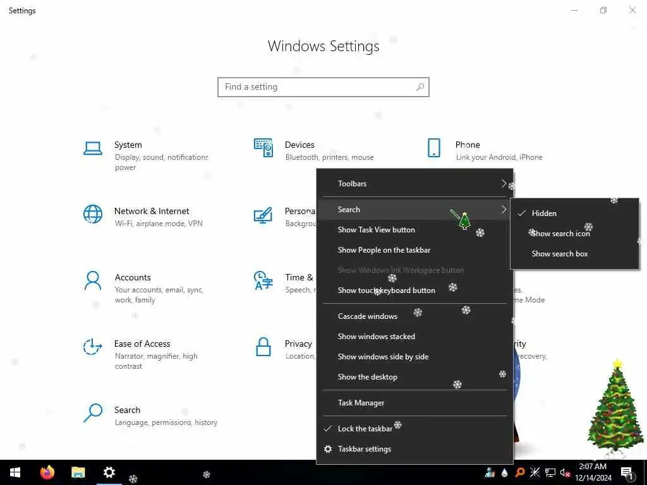
Task: Click the water drop tray icon
Action: (504, 472)
